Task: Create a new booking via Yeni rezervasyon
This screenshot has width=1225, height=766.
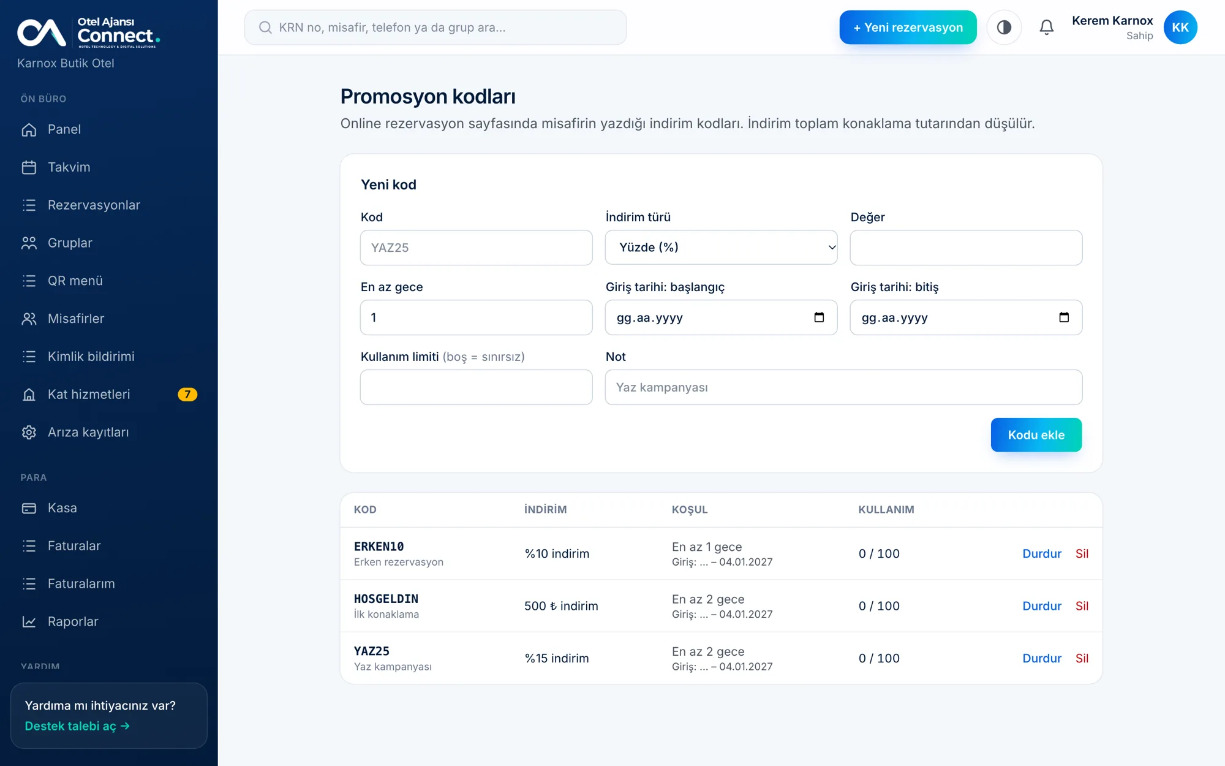Action: [908, 28]
